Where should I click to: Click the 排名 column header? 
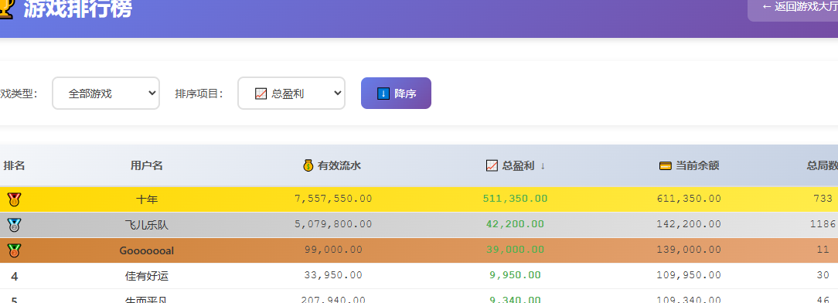point(15,165)
